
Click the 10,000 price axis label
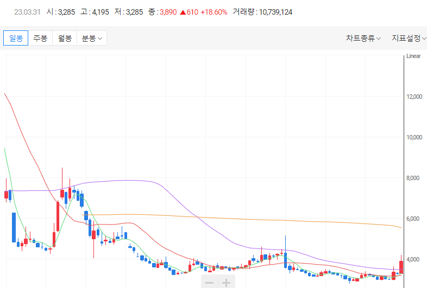(x=414, y=137)
